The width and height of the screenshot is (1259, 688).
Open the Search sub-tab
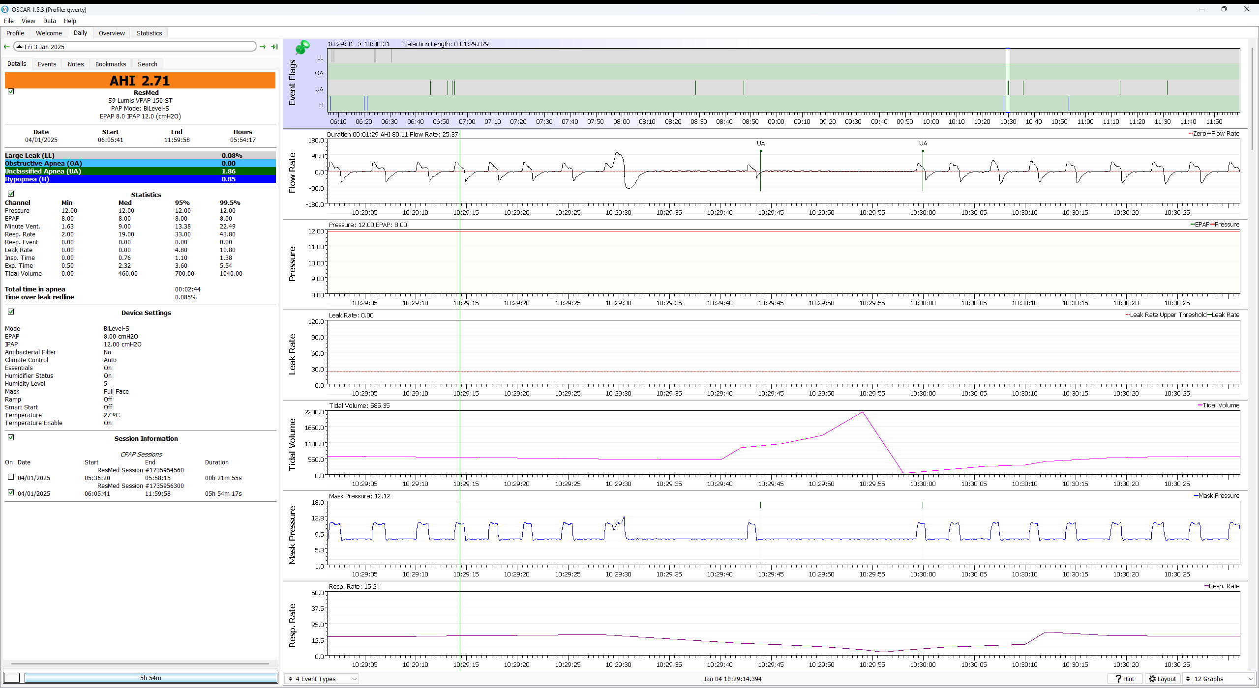147,64
